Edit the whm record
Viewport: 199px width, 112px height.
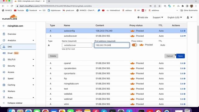pyautogui.click(x=183, y=104)
